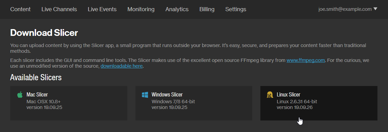
Task: Follow the www.ffmpeg.com link
Action: 306,60
